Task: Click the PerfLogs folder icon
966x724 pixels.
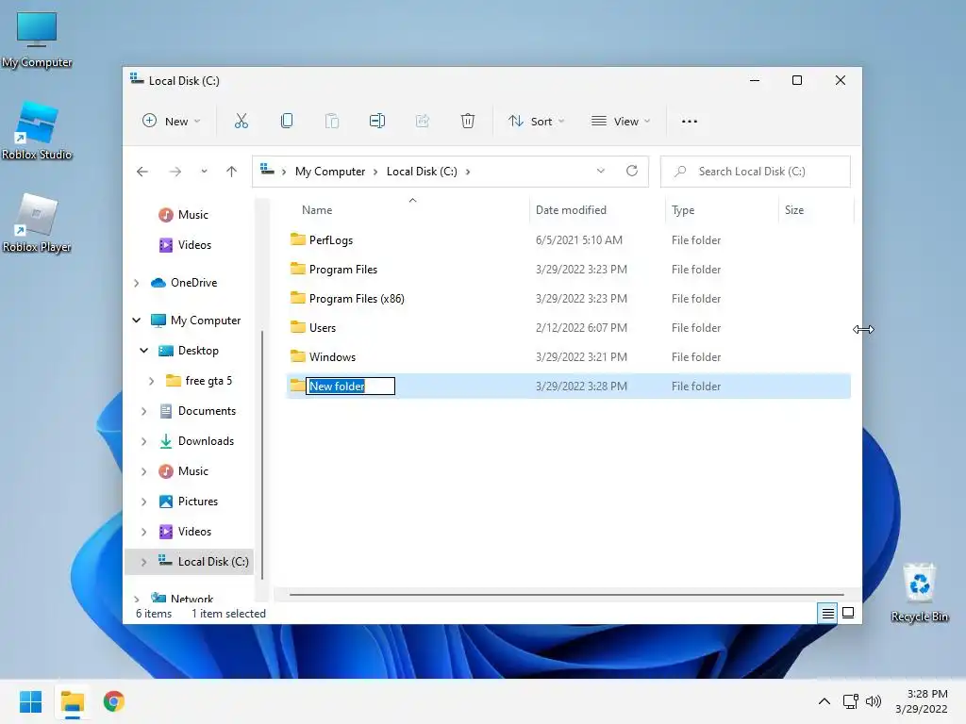Action: pyautogui.click(x=298, y=239)
